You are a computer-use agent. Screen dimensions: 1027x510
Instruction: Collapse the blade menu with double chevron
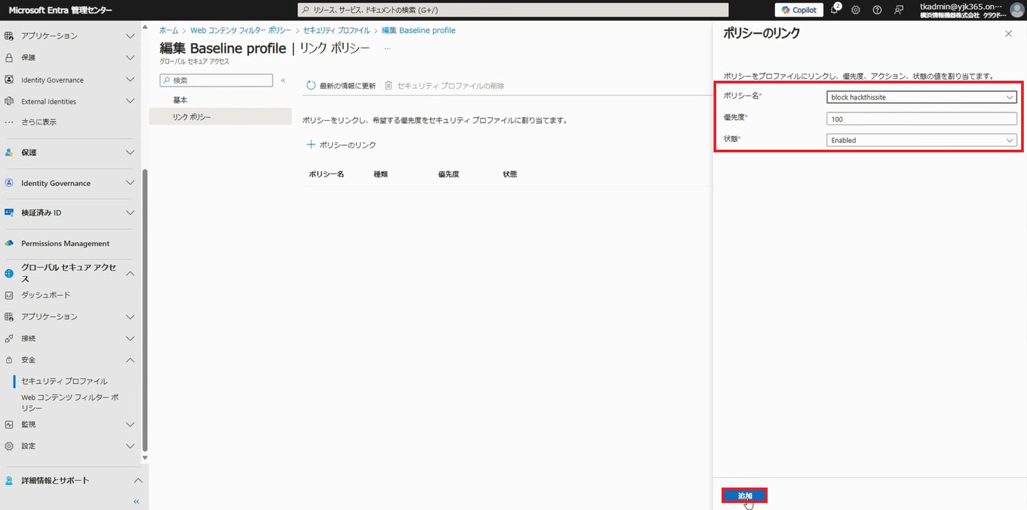click(x=283, y=80)
